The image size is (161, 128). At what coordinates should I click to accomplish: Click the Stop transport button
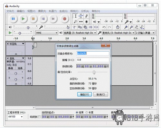33,19
